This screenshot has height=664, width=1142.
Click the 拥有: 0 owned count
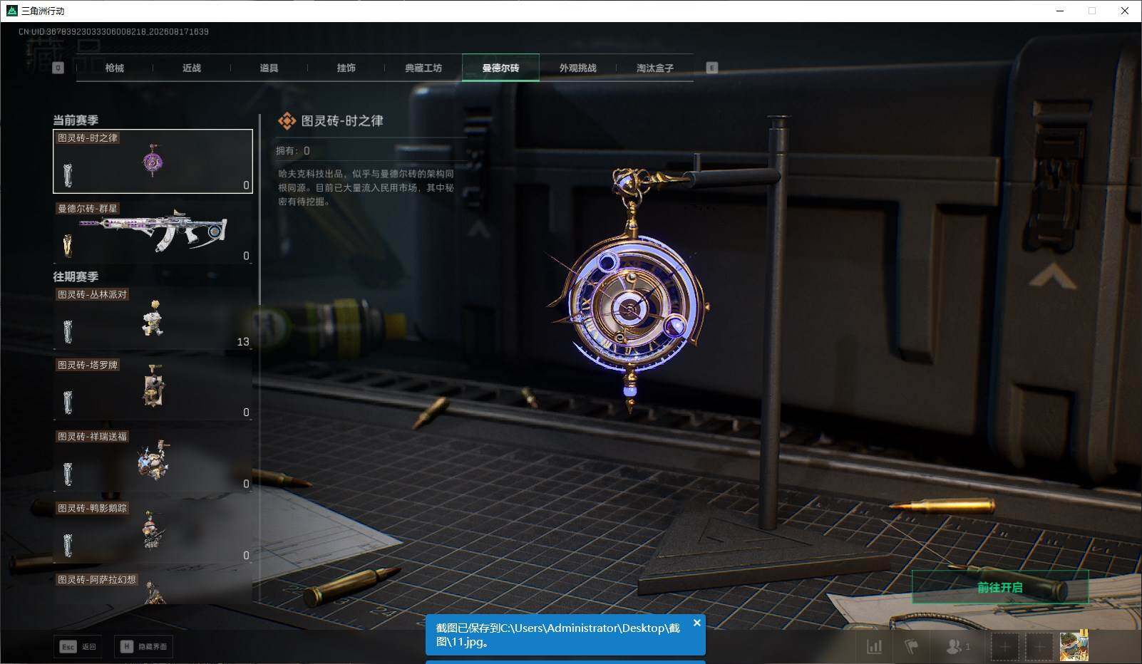[293, 151]
